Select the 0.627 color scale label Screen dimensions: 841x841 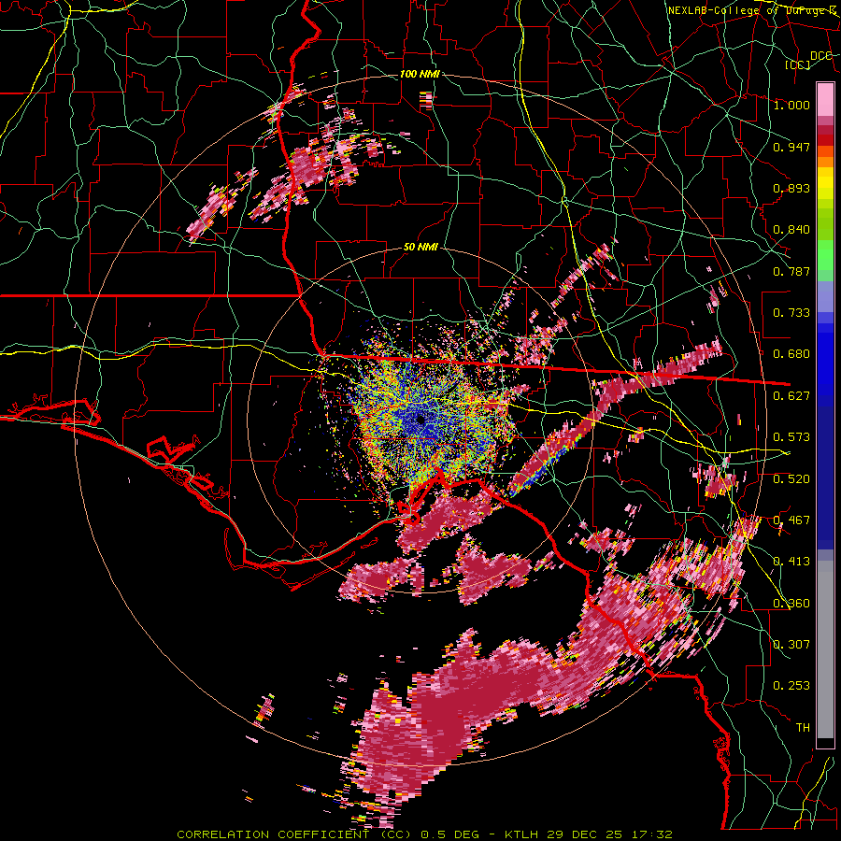pos(791,396)
